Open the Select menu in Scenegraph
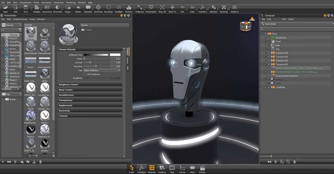 (x=291, y=19)
